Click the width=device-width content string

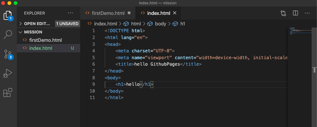click(242, 58)
